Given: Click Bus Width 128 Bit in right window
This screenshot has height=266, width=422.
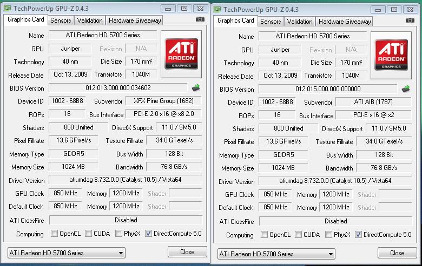Looking at the screenshot, I should tap(384, 155).
